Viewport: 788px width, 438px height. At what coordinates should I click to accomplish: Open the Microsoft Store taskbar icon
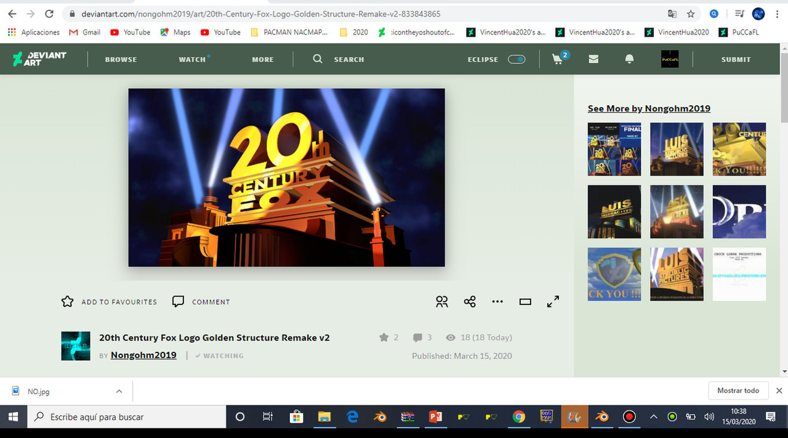[296, 417]
